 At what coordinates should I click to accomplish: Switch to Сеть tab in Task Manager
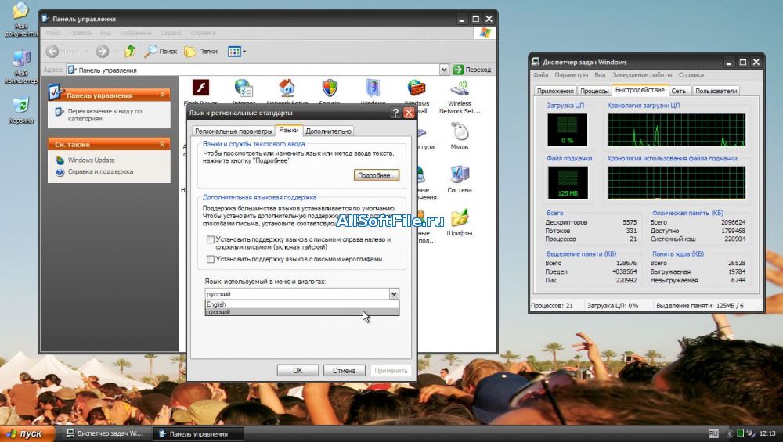coord(678,91)
